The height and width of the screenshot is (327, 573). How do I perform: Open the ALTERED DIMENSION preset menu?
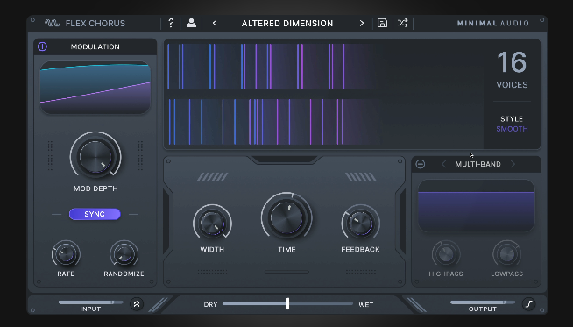pyautogui.click(x=287, y=24)
